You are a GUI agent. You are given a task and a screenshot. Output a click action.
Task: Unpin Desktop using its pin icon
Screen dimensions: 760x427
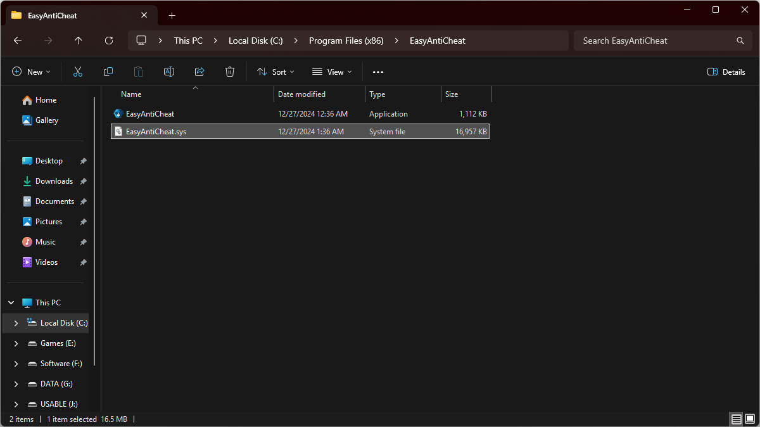click(83, 161)
